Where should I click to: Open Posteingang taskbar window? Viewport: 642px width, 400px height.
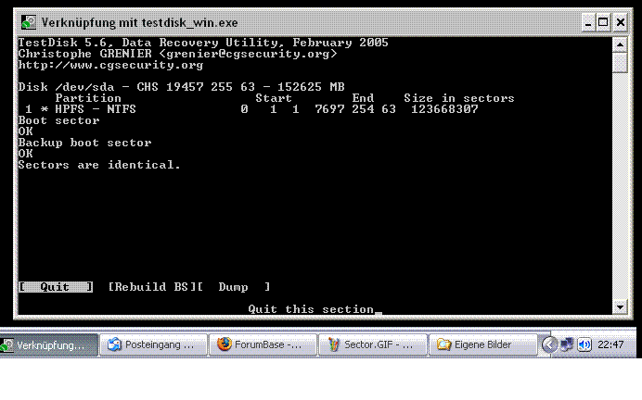[x=153, y=344]
